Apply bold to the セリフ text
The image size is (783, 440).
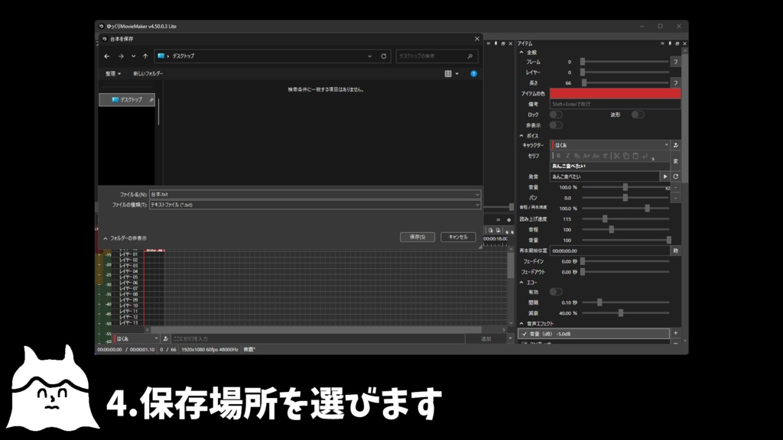[558, 156]
